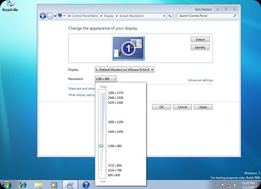Choose 800 x 600 resolution
The width and height of the screenshot is (261, 189).
pyautogui.click(x=114, y=175)
